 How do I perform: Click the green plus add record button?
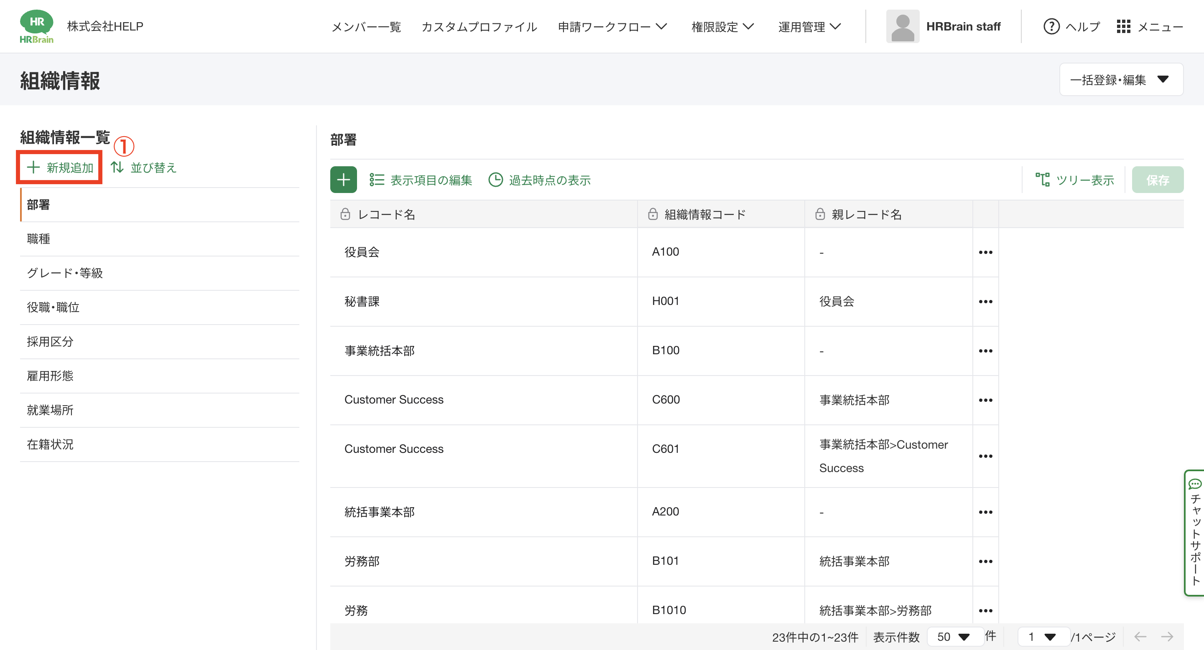click(x=344, y=180)
